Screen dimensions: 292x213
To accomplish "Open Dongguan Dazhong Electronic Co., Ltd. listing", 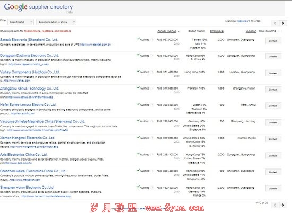I will pyautogui.click(x=29, y=55).
